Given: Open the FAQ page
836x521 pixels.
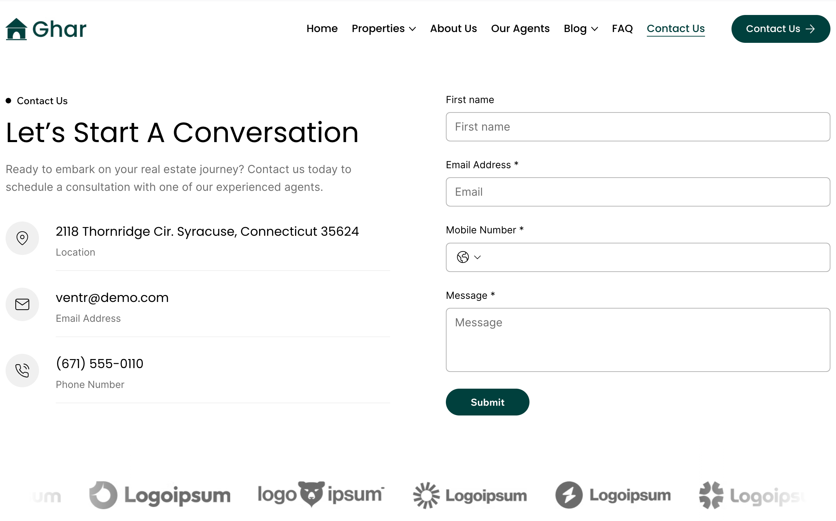Looking at the screenshot, I should click(622, 29).
